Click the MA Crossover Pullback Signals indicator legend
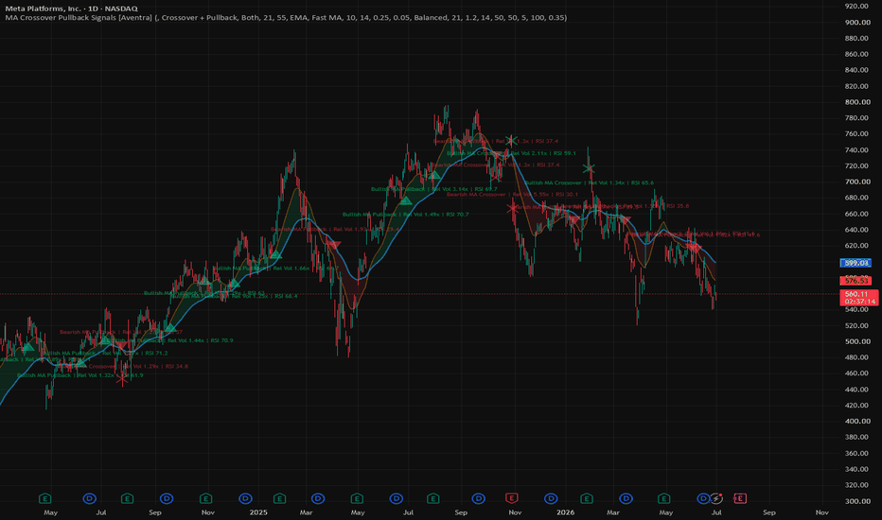882x520 pixels. tap(286, 17)
